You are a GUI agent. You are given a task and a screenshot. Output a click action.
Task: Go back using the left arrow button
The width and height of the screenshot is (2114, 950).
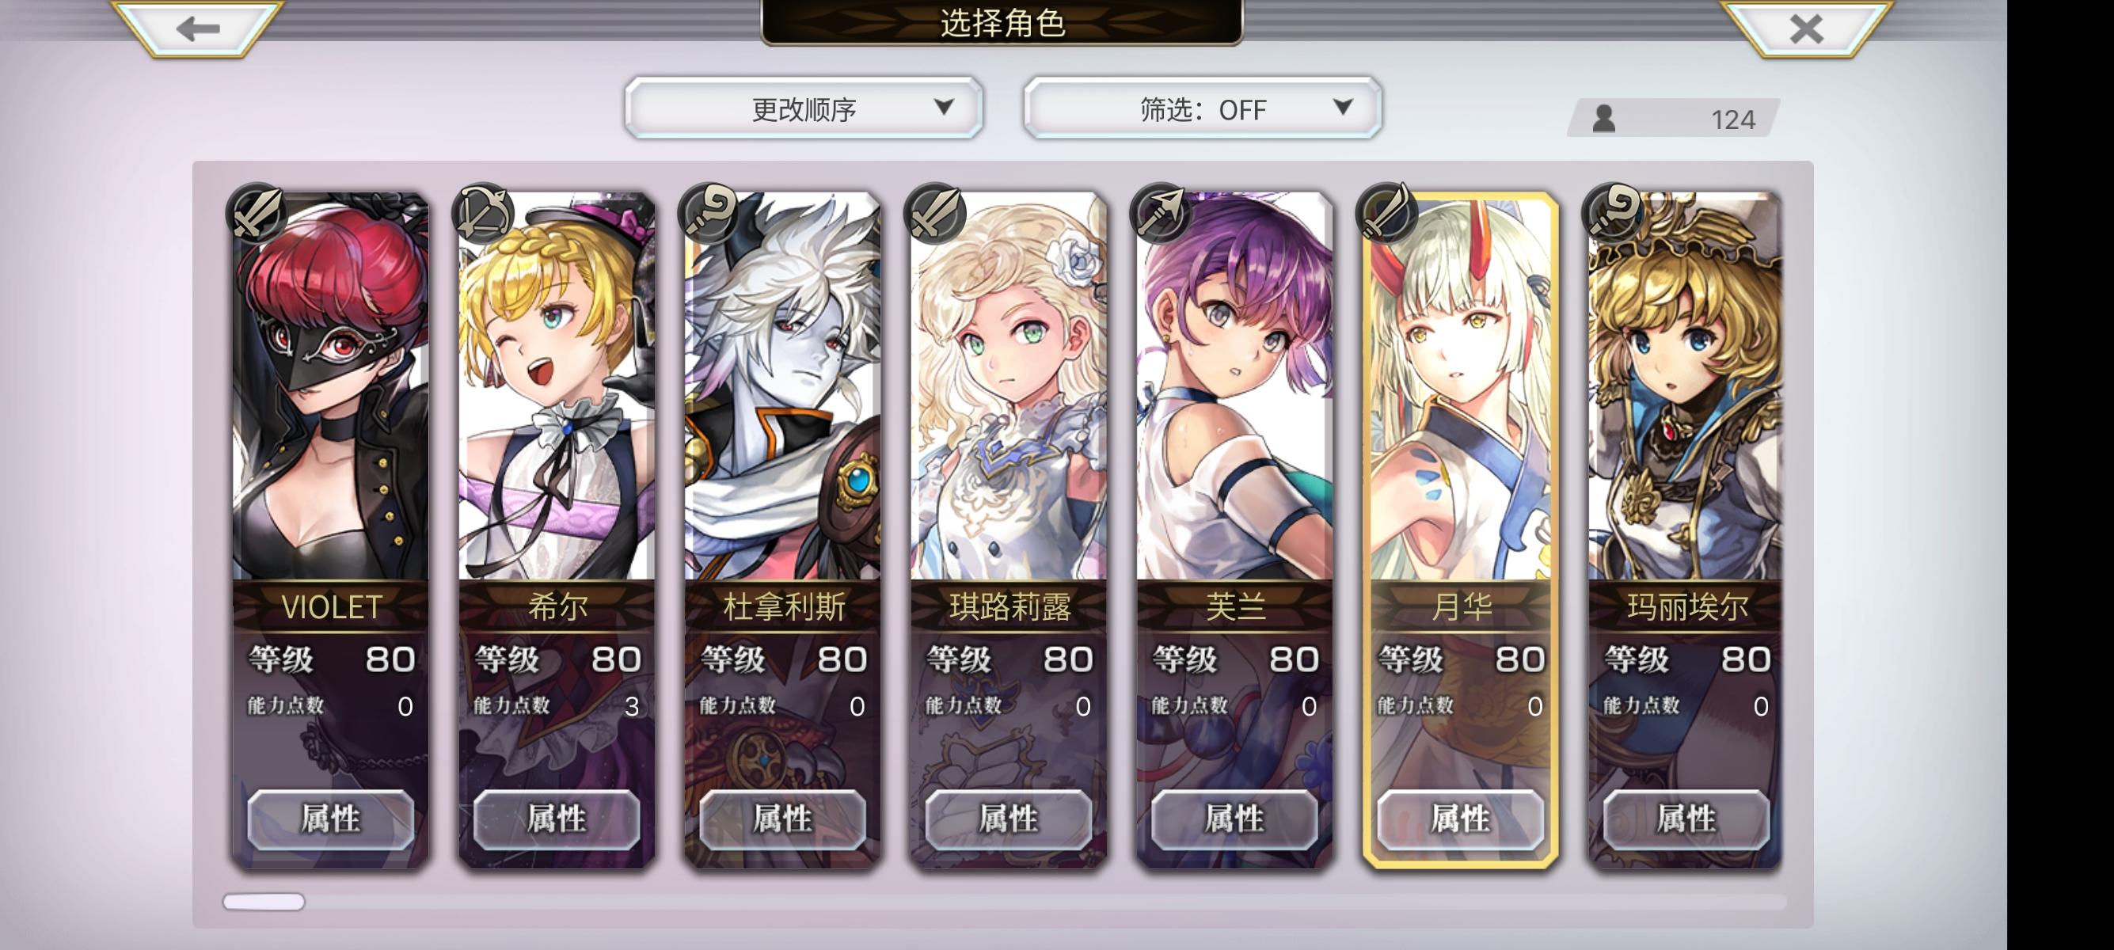point(198,28)
